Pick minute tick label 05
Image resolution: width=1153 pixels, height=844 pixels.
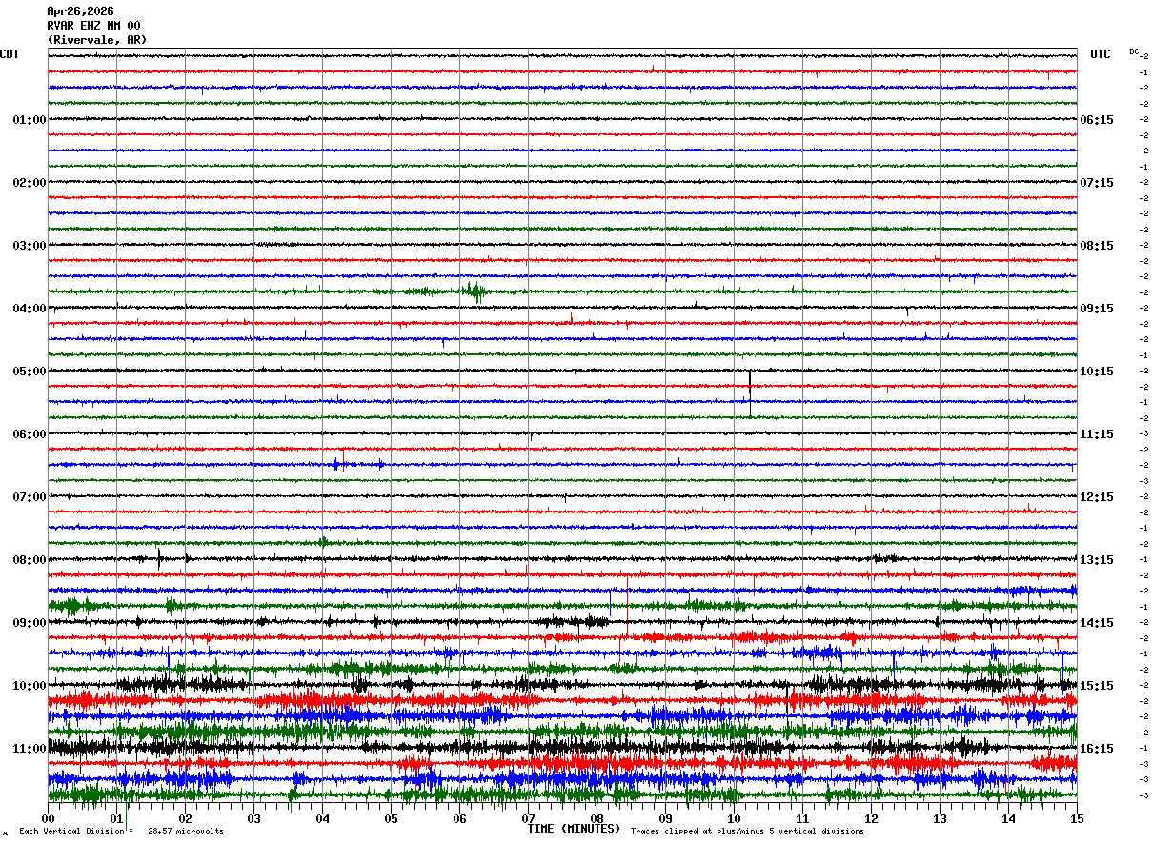click(x=392, y=818)
